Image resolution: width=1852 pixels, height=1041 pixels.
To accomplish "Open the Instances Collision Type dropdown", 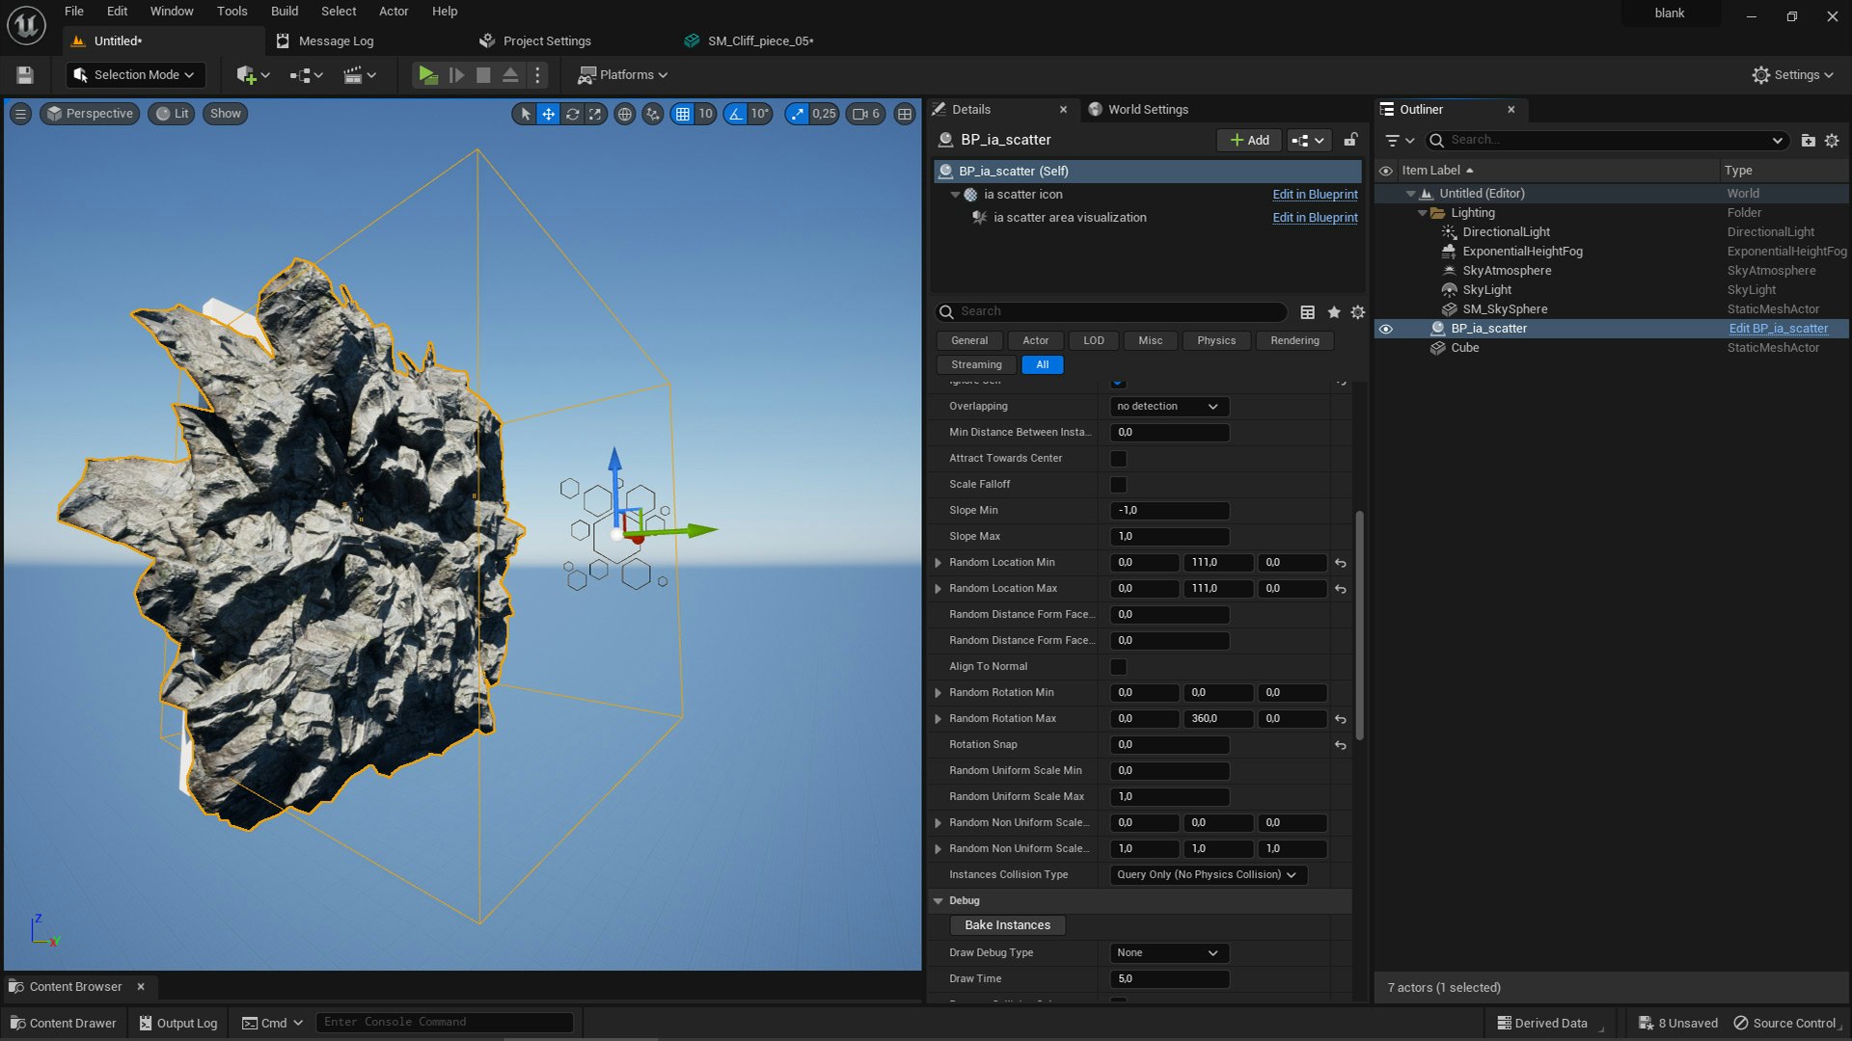I will click(1209, 875).
